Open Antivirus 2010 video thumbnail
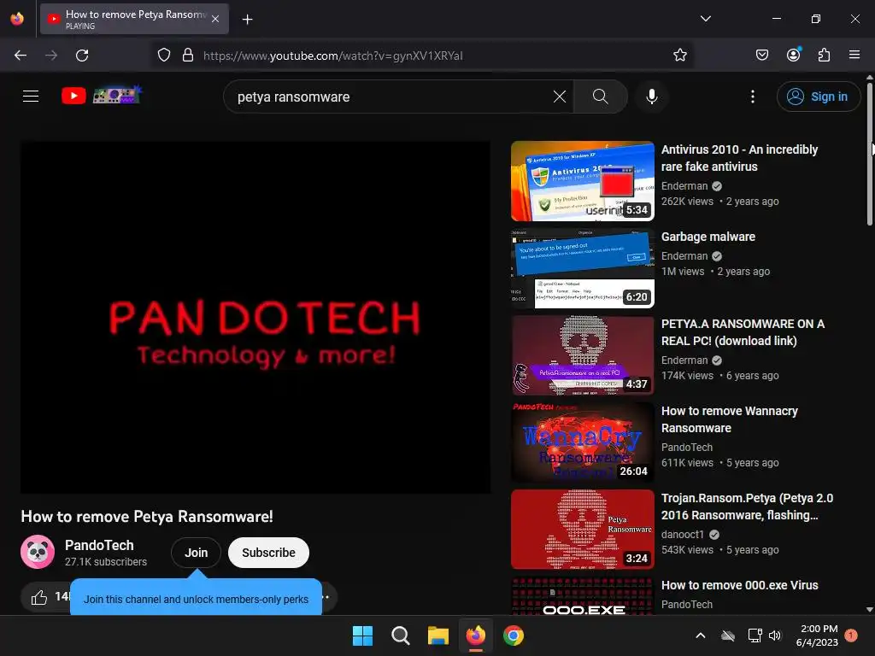Image resolution: width=875 pixels, height=656 pixels. (583, 181)
